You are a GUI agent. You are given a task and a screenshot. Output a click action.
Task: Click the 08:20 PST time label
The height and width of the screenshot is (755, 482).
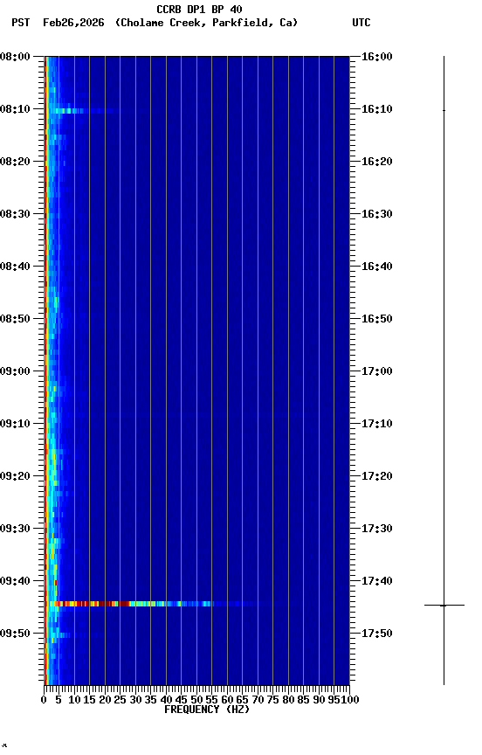[15, 162]
